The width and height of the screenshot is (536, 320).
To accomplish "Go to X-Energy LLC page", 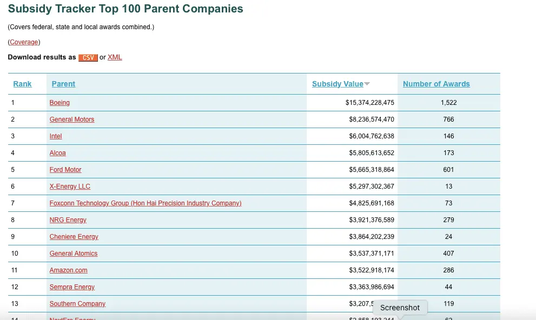I will click(70, 186).
